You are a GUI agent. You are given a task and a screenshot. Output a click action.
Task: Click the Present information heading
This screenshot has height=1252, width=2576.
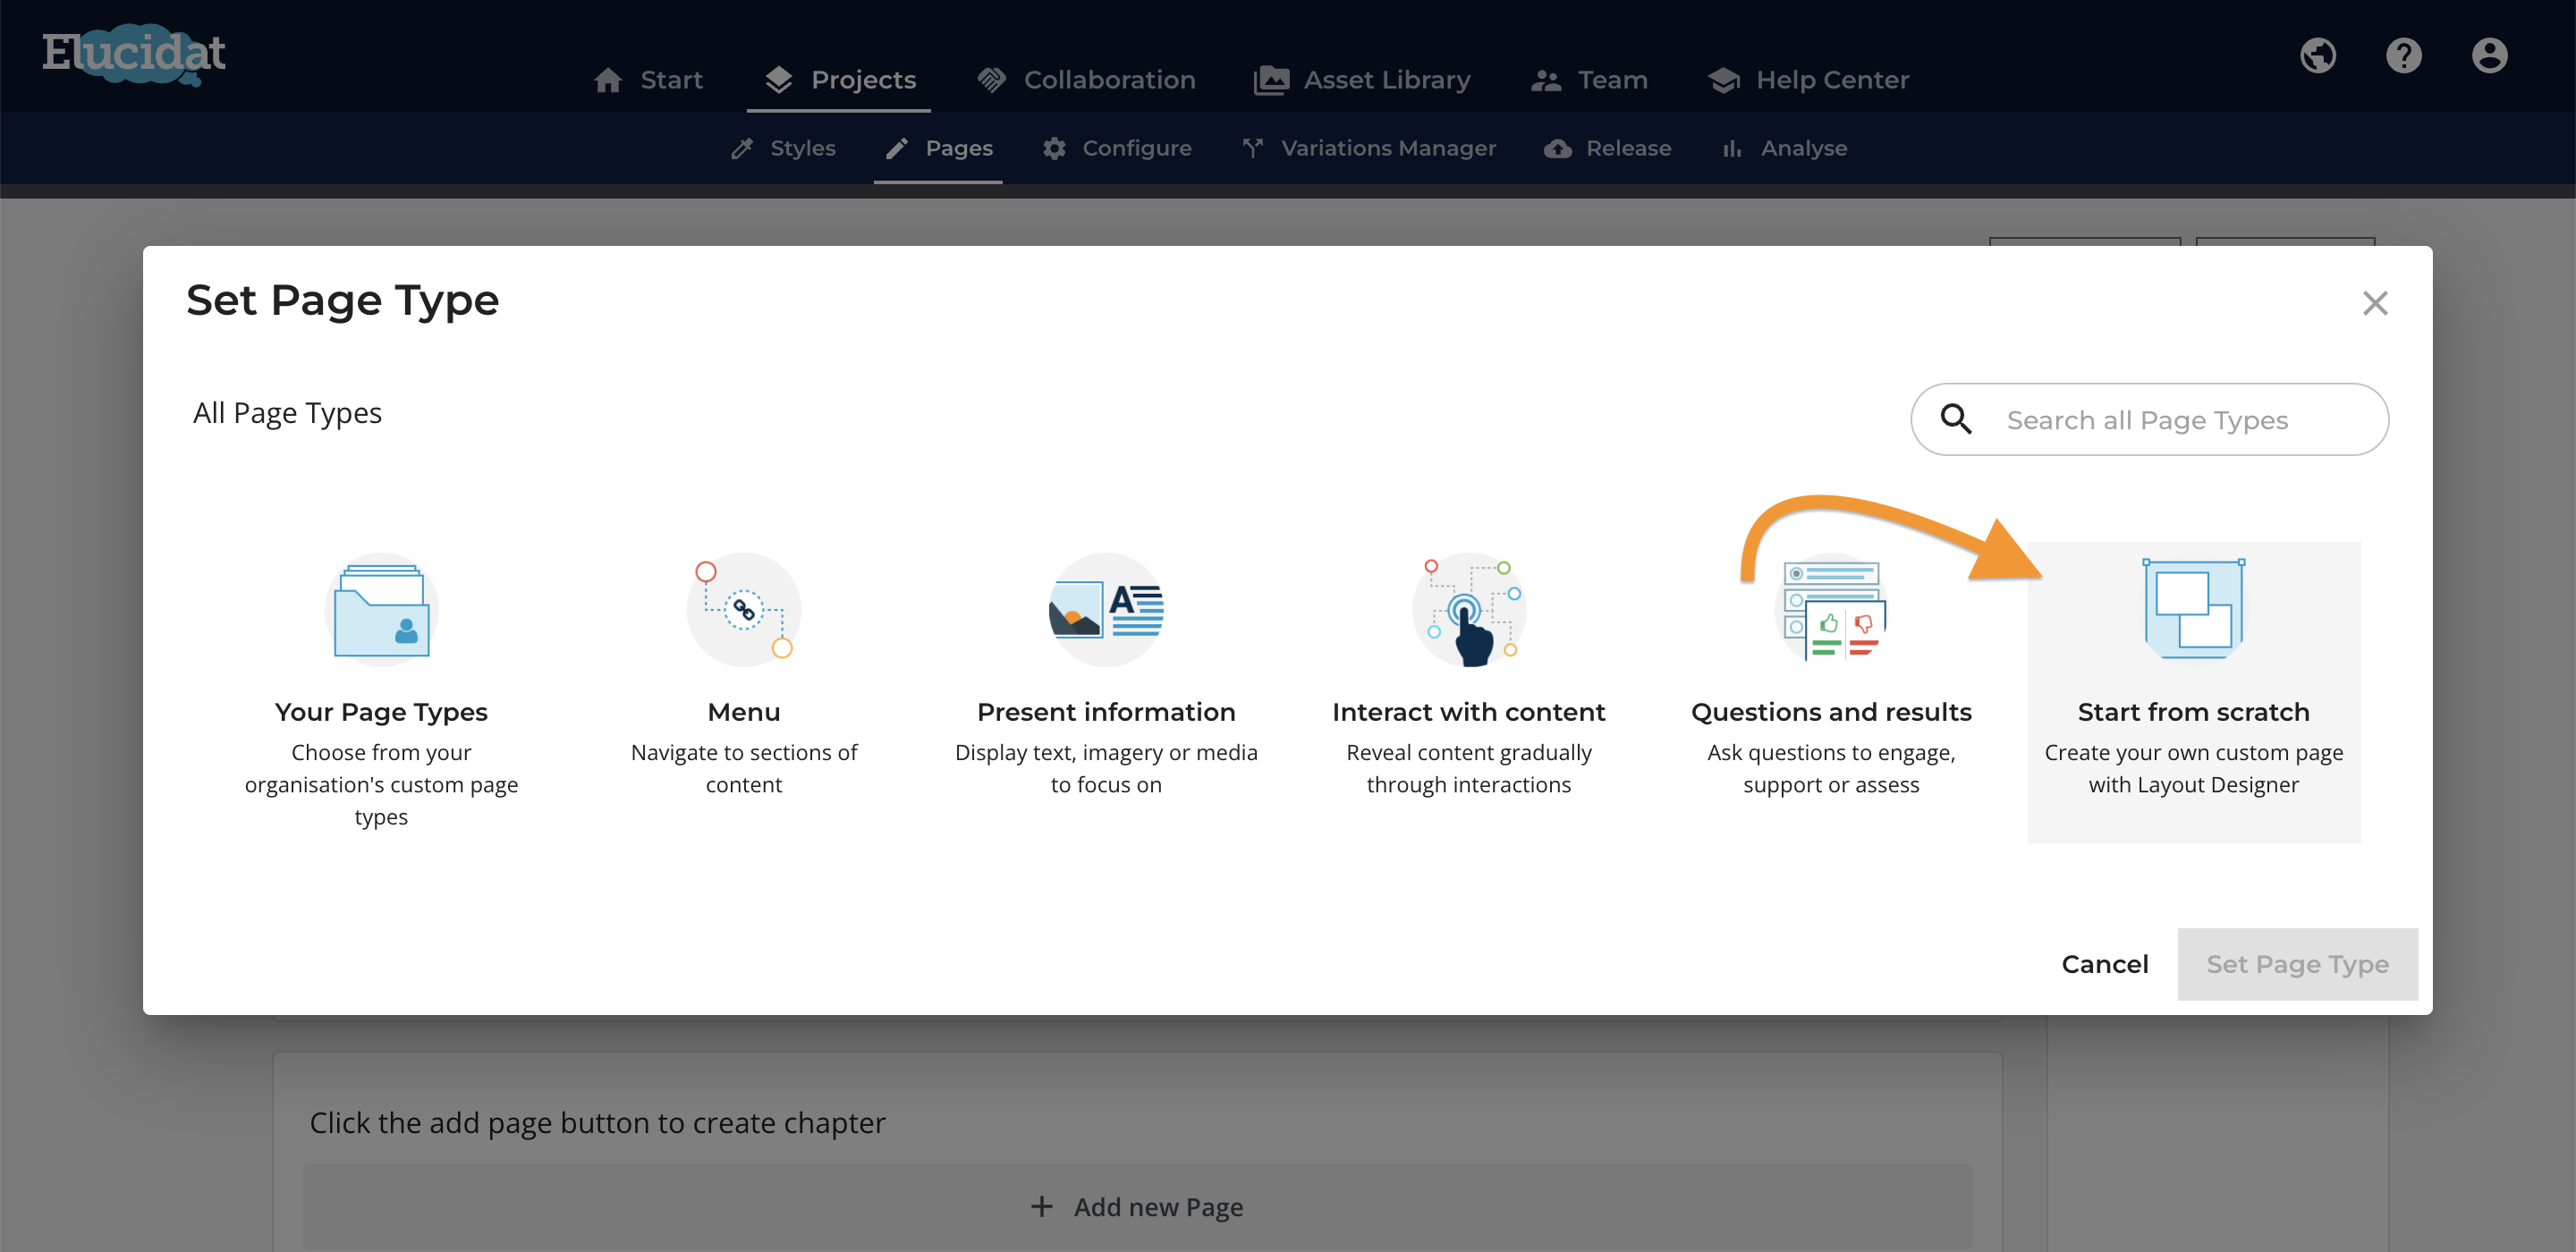click(1106, 712)
